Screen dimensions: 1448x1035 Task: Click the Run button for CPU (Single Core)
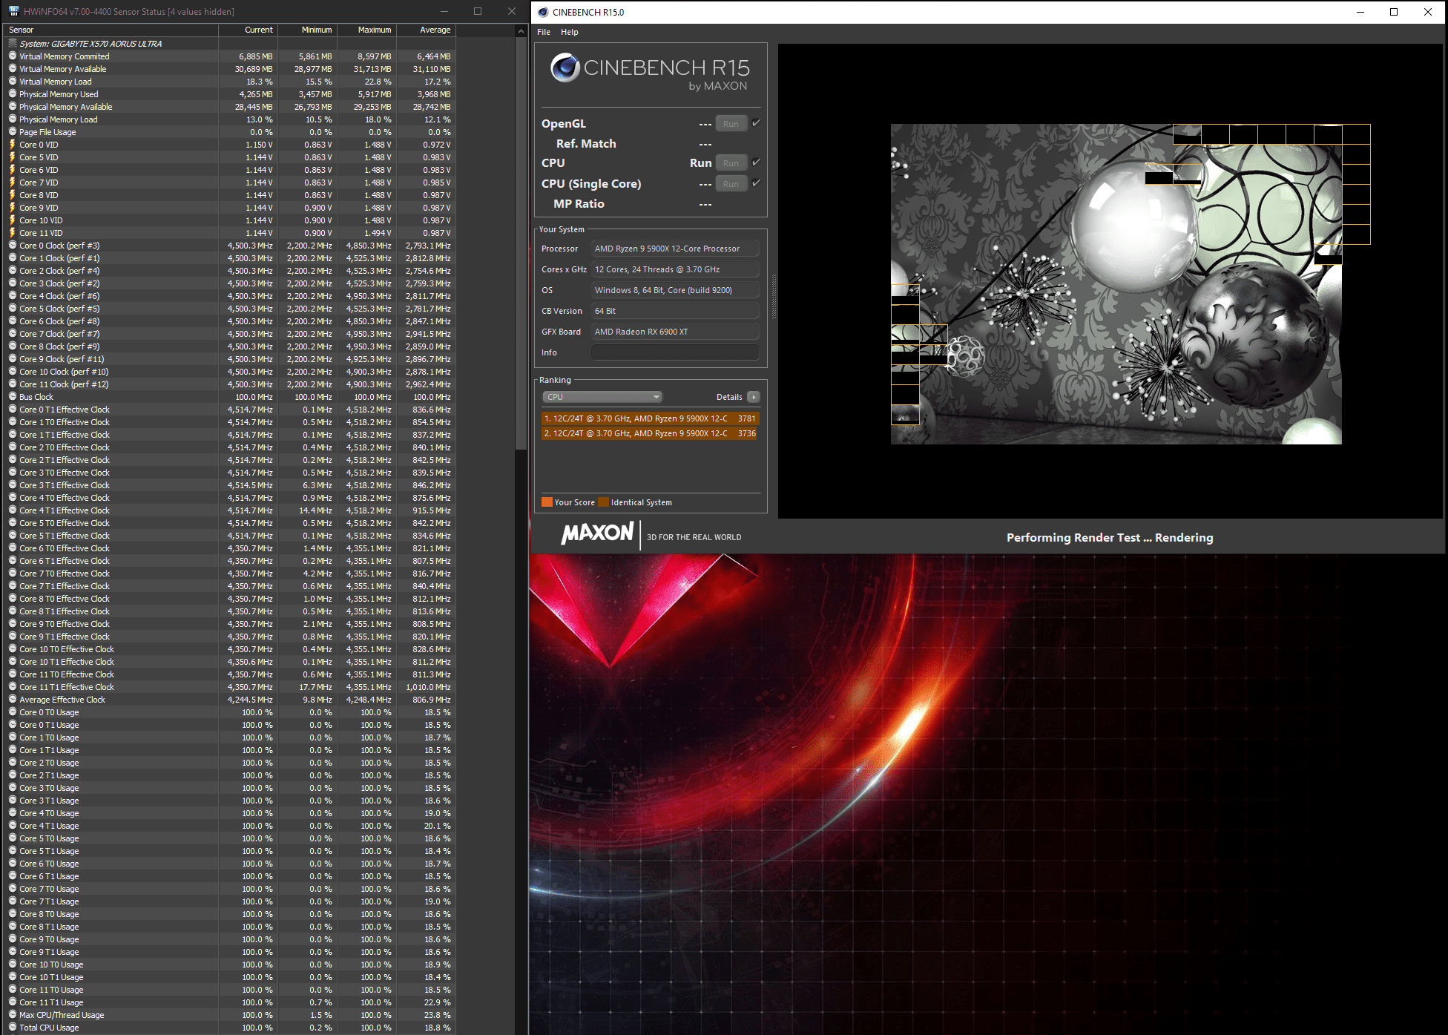731,184
